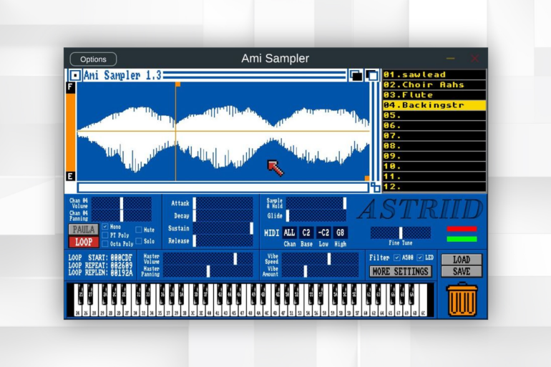The width and height of the screenshot is (551, 367).
Task: Click the LOOP START value 000CDF
Action: (x=122, y=258)
